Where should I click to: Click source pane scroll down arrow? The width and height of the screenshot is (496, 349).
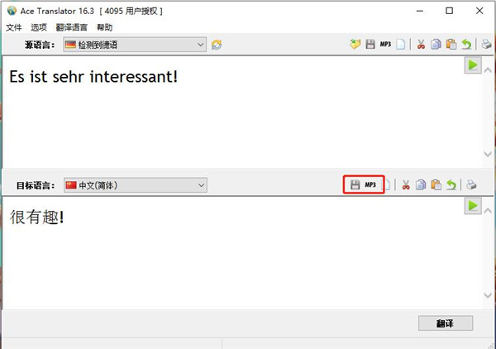[488, 154]
